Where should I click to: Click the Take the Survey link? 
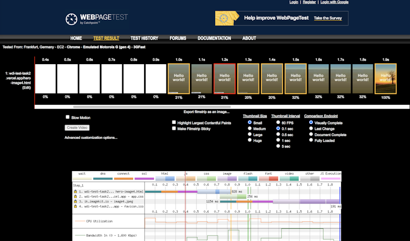(x=328, y=18)
